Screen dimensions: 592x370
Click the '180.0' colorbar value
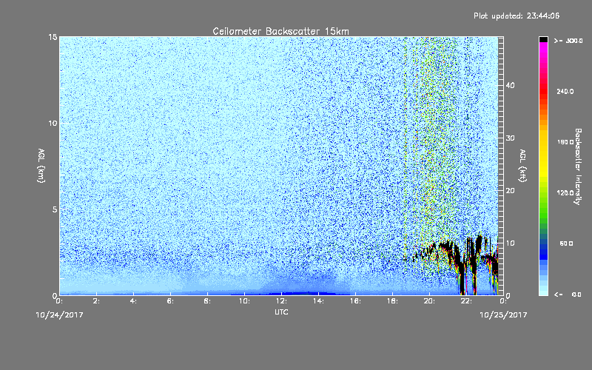click(565, 142)
